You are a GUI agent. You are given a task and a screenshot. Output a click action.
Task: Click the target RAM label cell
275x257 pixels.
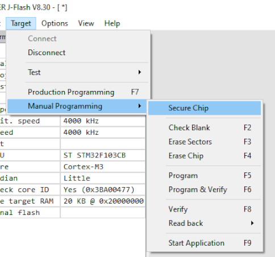(x=30, y=201)
